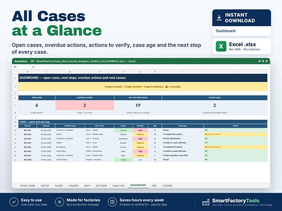The height and width of the screenshot is (211, 282).
Task: Select the DASHBOARD sheet tab
Action: click(138, 185)
